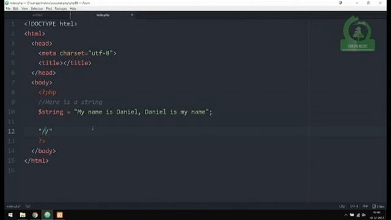Click the meta charset="utf-8" line
The height and width of the screenshot is (220, 391).
click(x=78, y=53)
